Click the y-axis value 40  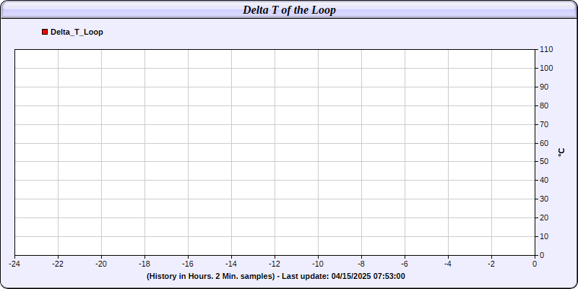[545, 180]
